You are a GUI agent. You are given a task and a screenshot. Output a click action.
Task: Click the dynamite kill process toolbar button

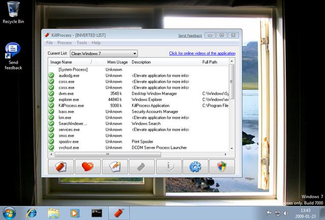pyautogui.click(x=61, y=167)
